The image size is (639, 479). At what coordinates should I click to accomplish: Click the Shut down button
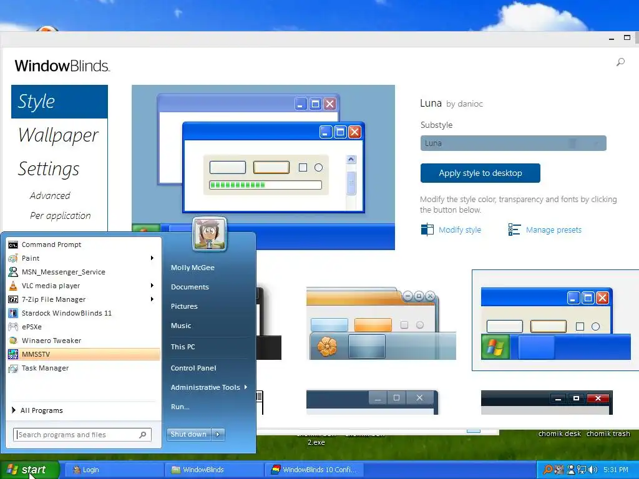[x=188, y=434]
